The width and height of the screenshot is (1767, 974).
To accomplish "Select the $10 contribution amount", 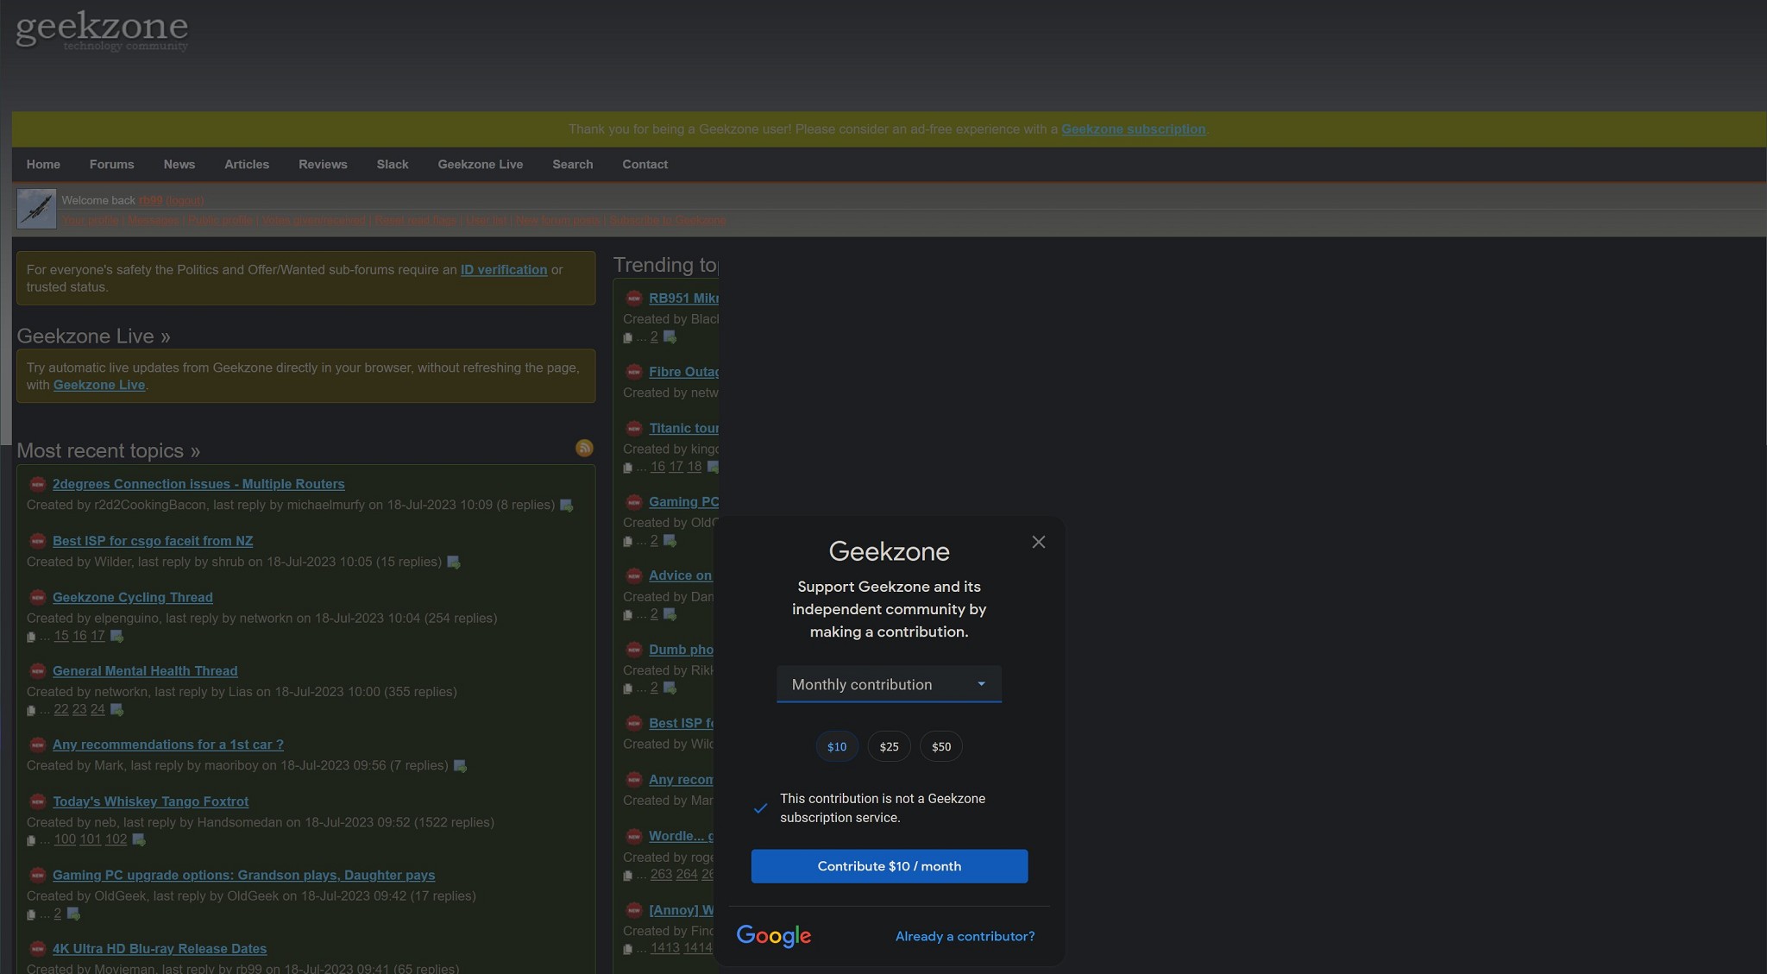I will point(837,746).
